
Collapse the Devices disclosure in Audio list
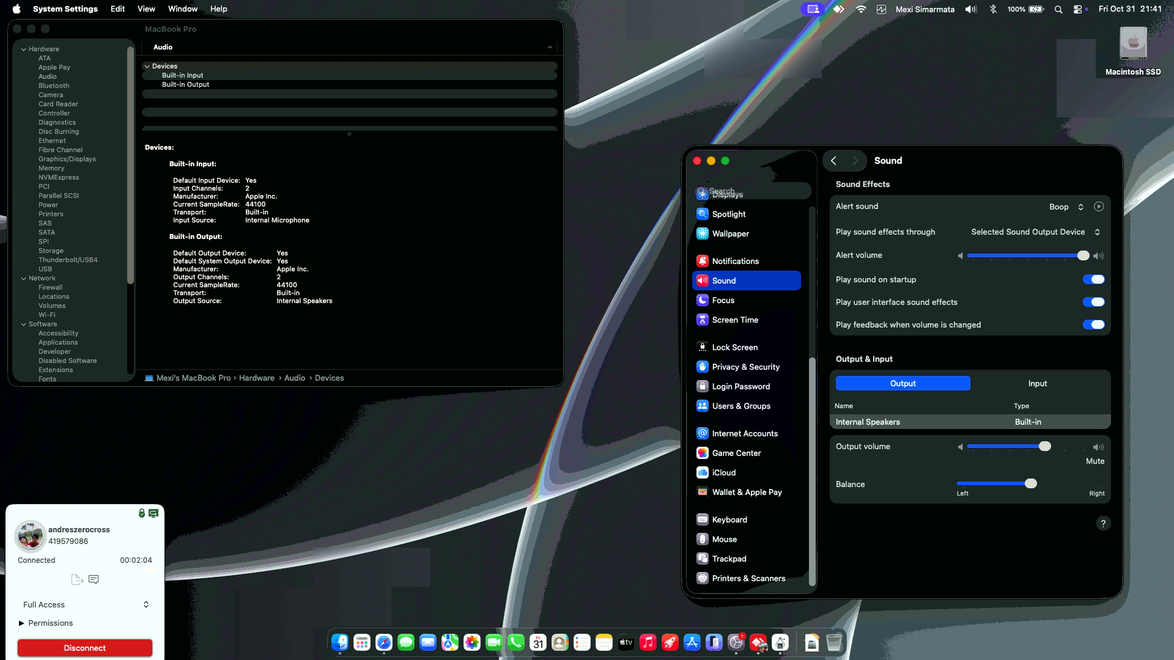(147, 66)
